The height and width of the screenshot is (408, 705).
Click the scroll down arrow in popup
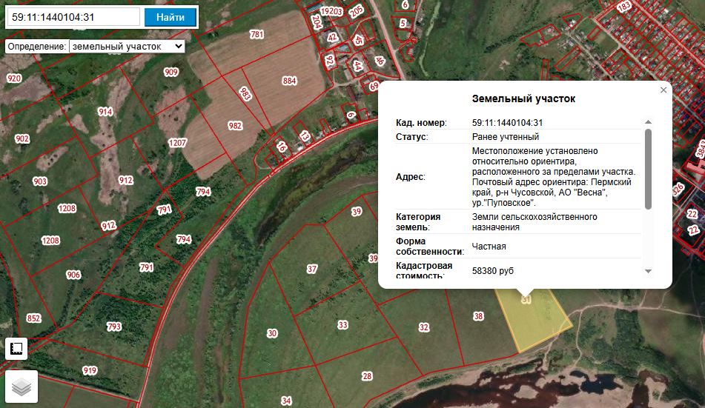click(x=648, y=271)
